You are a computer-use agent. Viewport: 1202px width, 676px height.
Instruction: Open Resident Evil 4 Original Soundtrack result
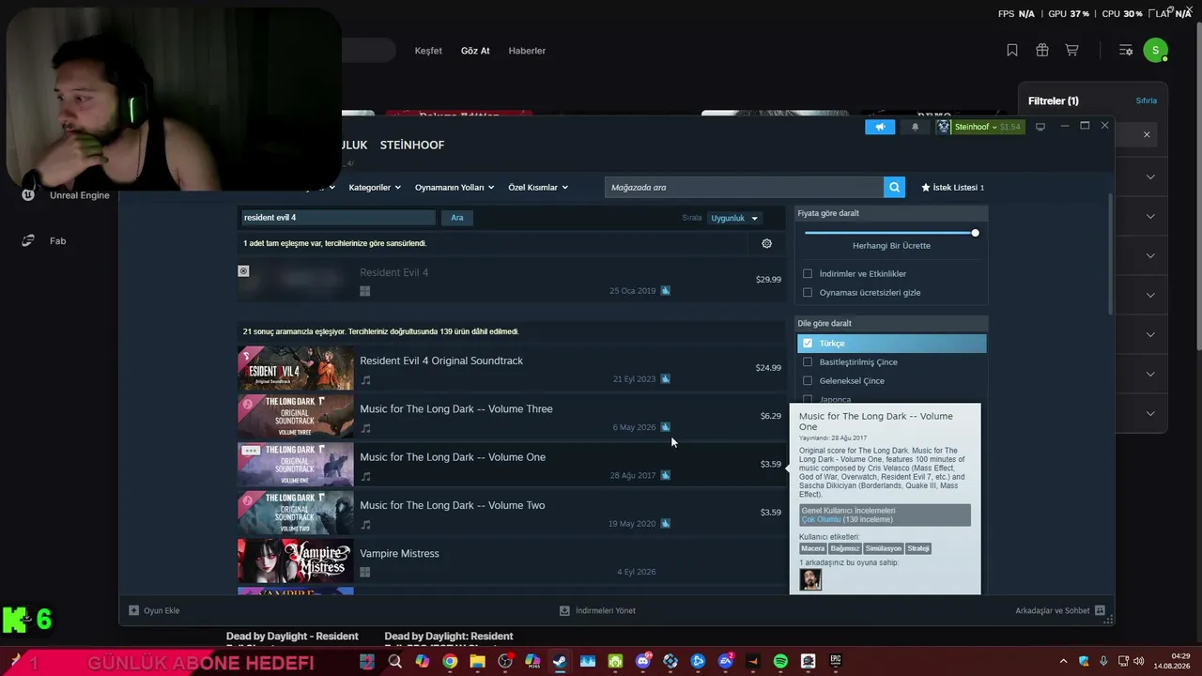pos(512,368)
